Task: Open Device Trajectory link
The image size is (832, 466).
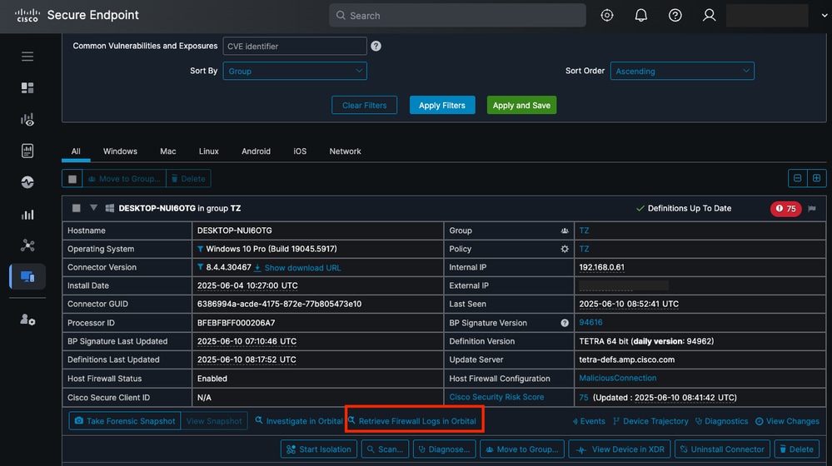Action: click(650, 421)
